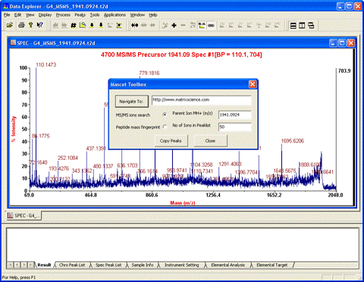
Task: Click the status bar text For Help, press F1
Action: click(x=19, y=277)
